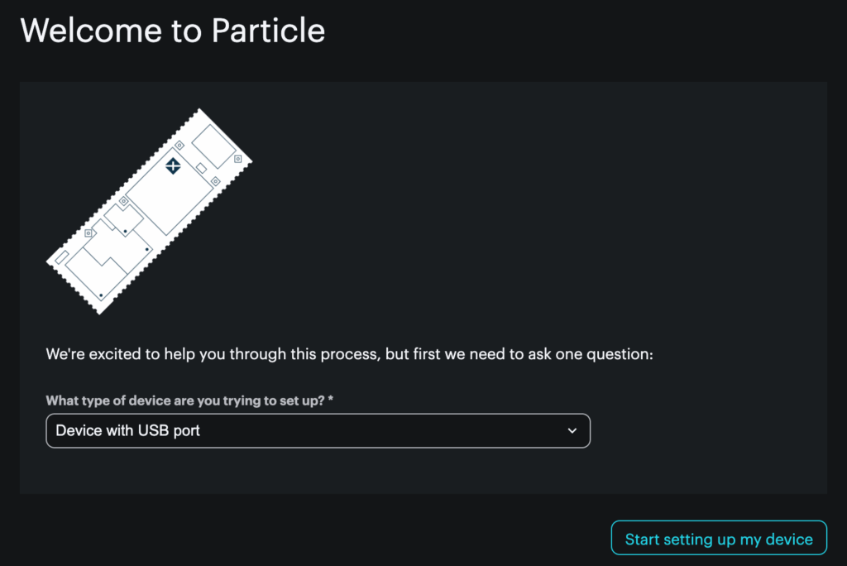Click the connector on the board's far right edge
The height and width of the screenshot is (566, 847).
click(x=237, y=157)
